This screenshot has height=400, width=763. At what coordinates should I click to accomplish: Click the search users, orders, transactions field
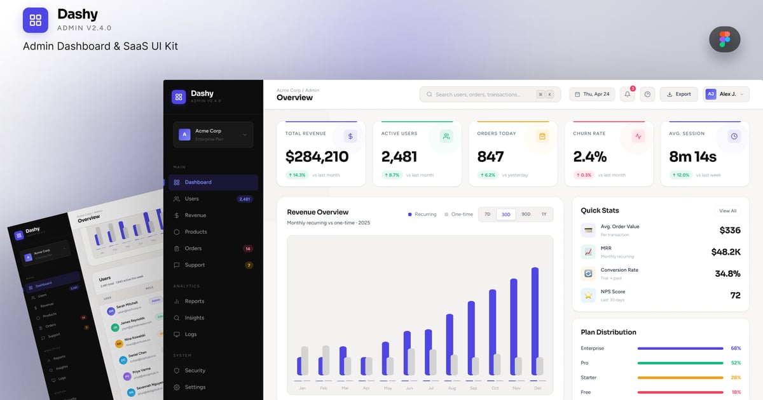490,94
